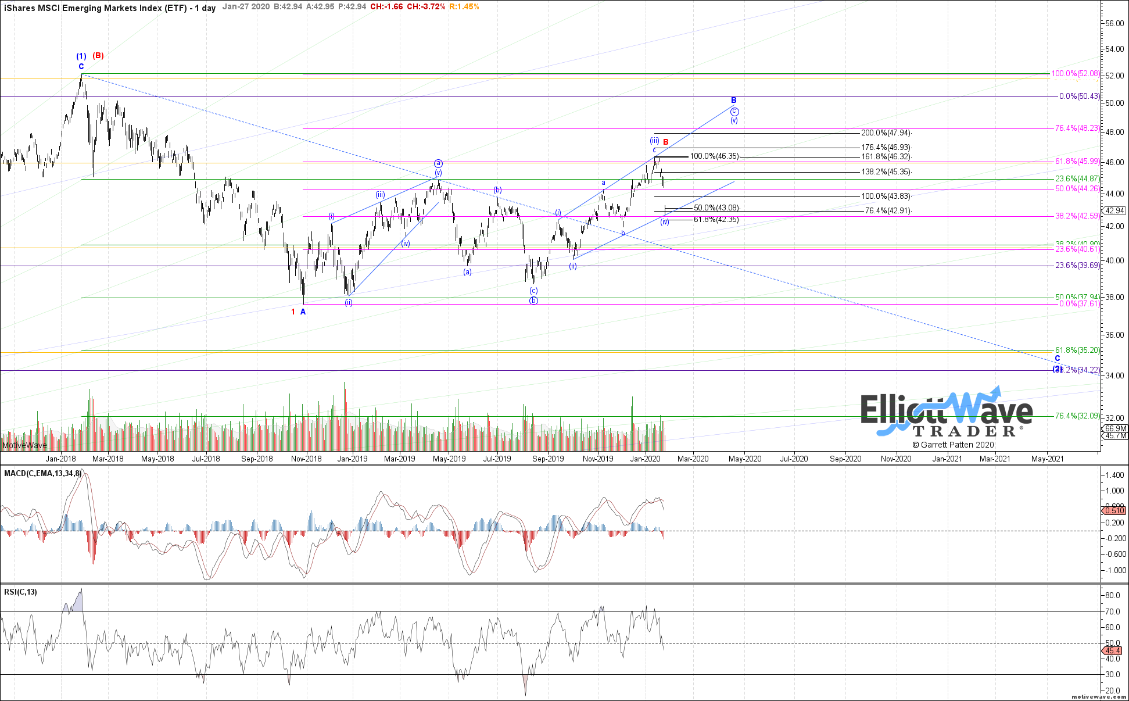Click the Jan-2020 label on the time axis
1129x701 pixels.
coord(645,459)
